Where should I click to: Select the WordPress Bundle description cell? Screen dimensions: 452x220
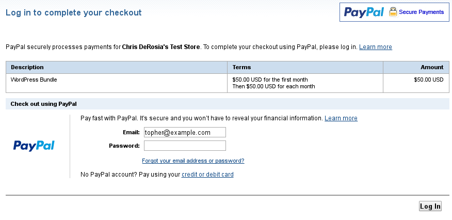[34, 80]
